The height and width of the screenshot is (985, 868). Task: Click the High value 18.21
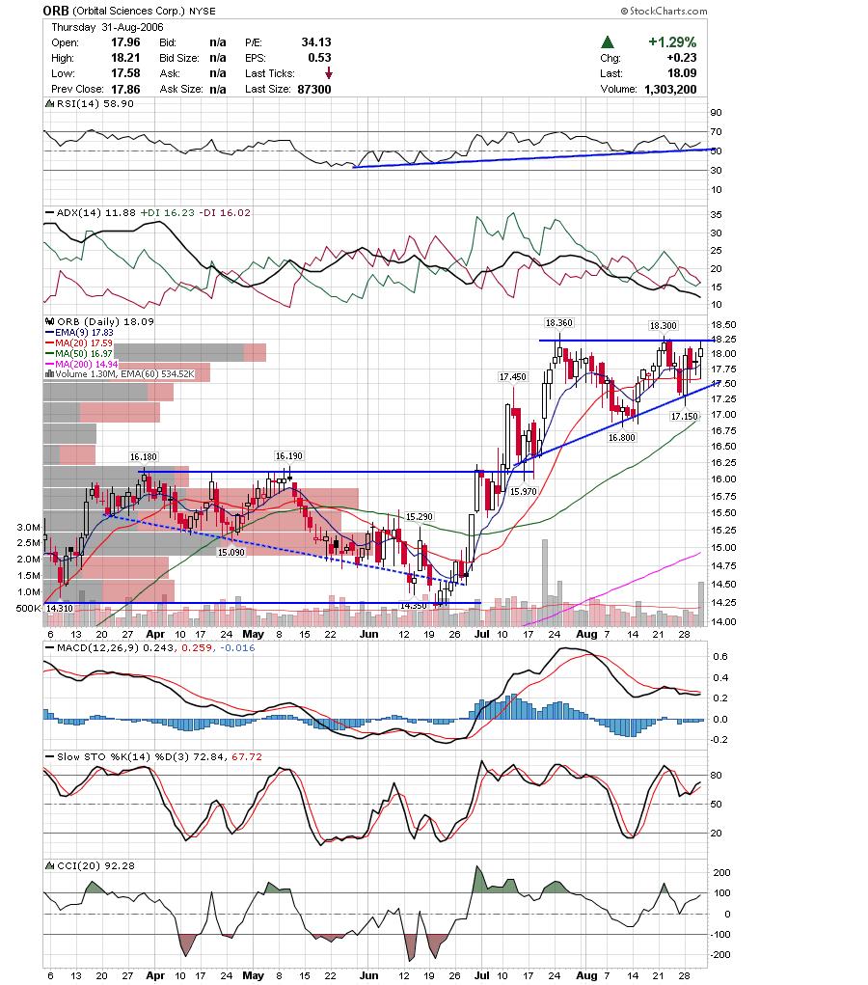pos(125,58)
